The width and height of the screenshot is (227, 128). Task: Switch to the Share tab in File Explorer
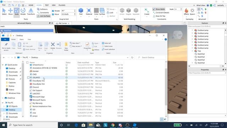click(x=21, y=39)
